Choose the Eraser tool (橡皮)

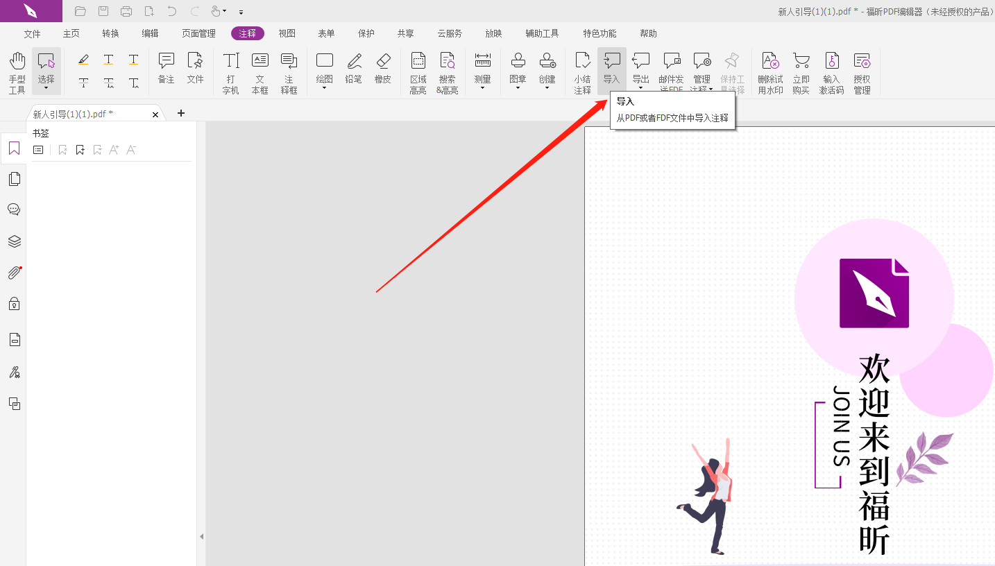383,69
